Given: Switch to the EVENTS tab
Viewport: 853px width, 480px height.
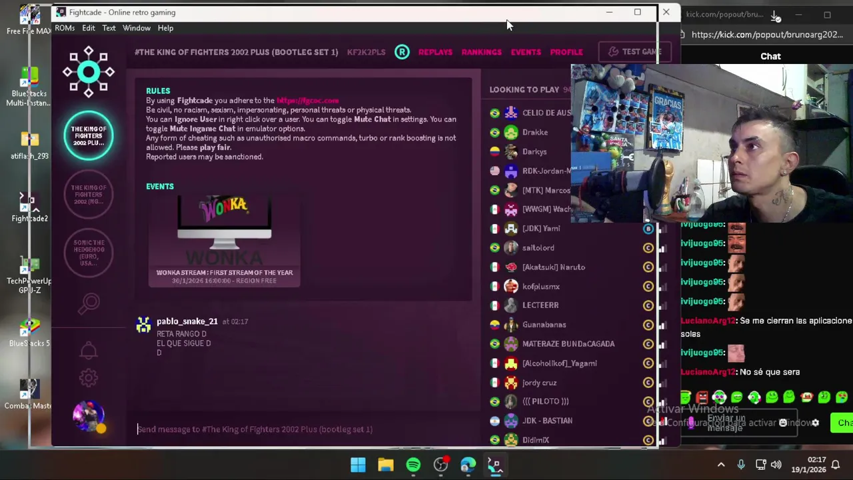Looking at the screenshot, I should pos(526,52).
